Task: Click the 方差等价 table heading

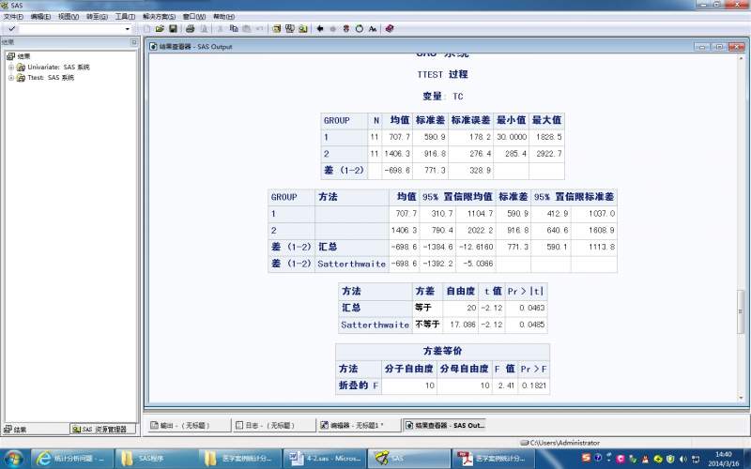Action: click(x=442, y=351)
